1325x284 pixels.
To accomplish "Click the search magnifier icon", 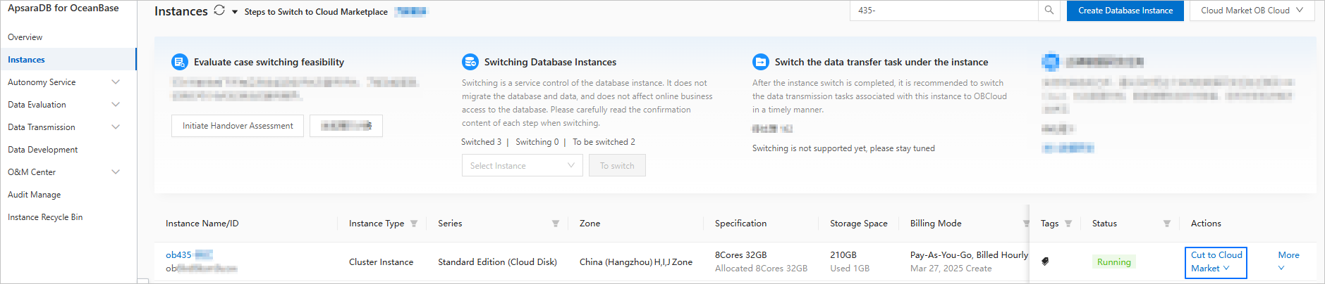I will pyautogui.click(x=1049, y=11).
